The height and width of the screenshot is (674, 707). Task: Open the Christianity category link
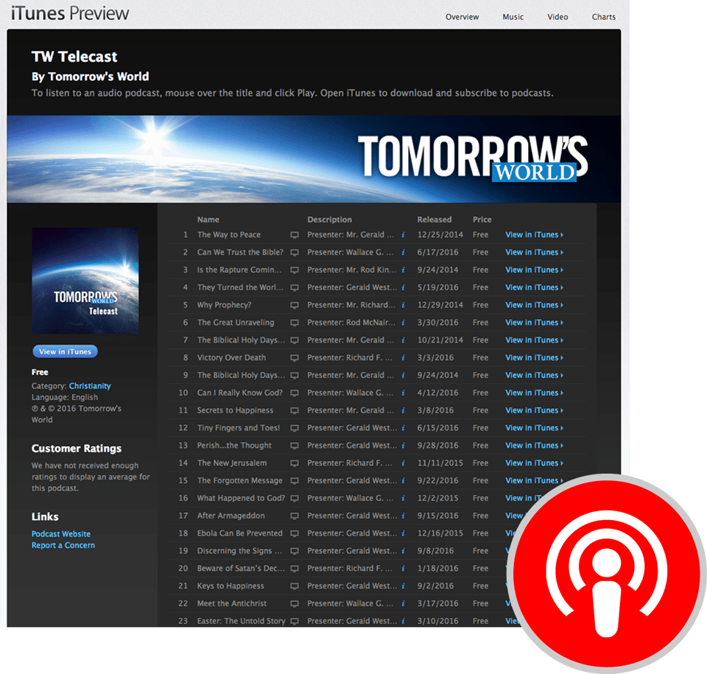(90, 386)
